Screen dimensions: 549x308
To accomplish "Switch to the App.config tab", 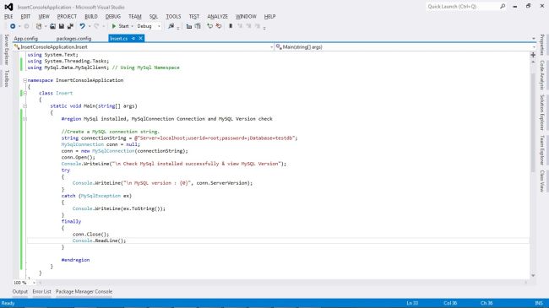I will coord(25,39).
